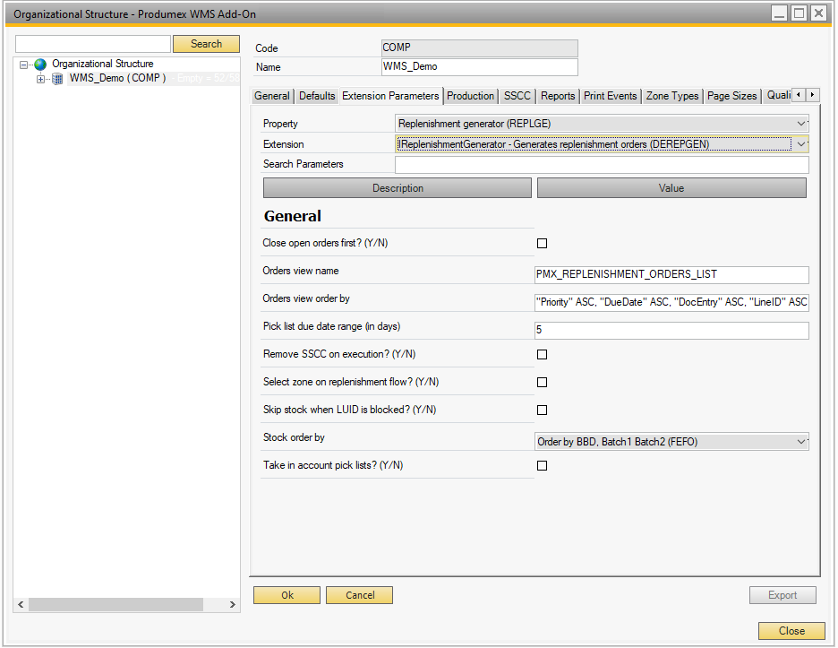Collapse the Organizational Structure root node

pos(25,65)
